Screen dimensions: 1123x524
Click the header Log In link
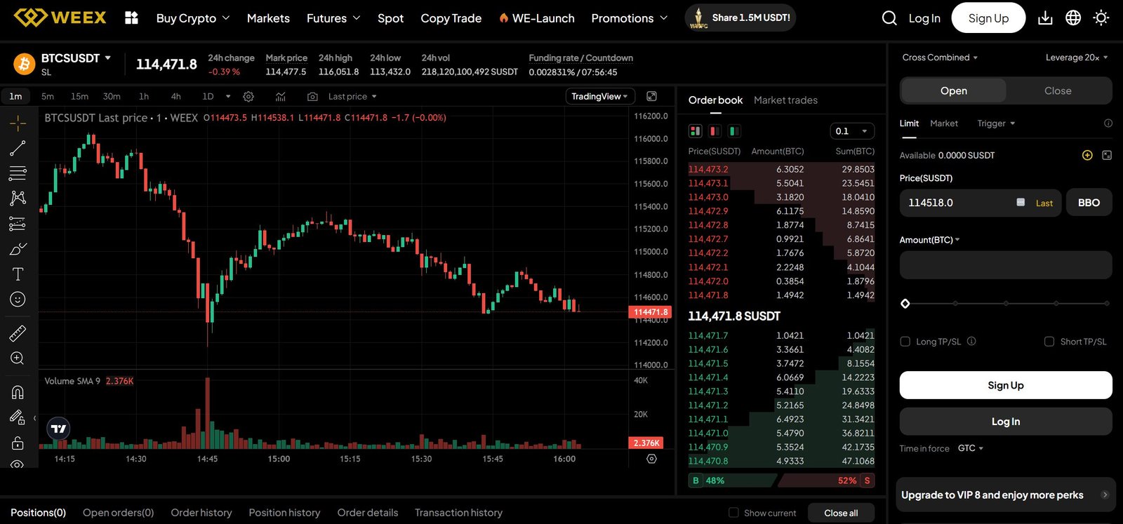pos(924,18)
